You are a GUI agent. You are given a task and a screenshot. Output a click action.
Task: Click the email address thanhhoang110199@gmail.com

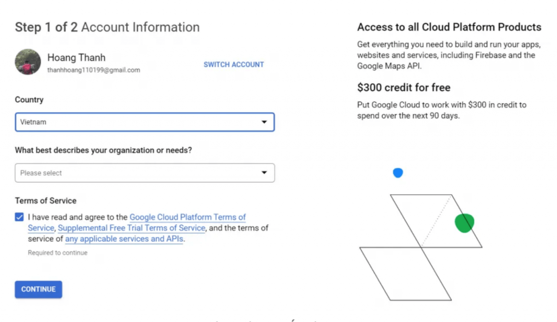click(x=94, y=70)
